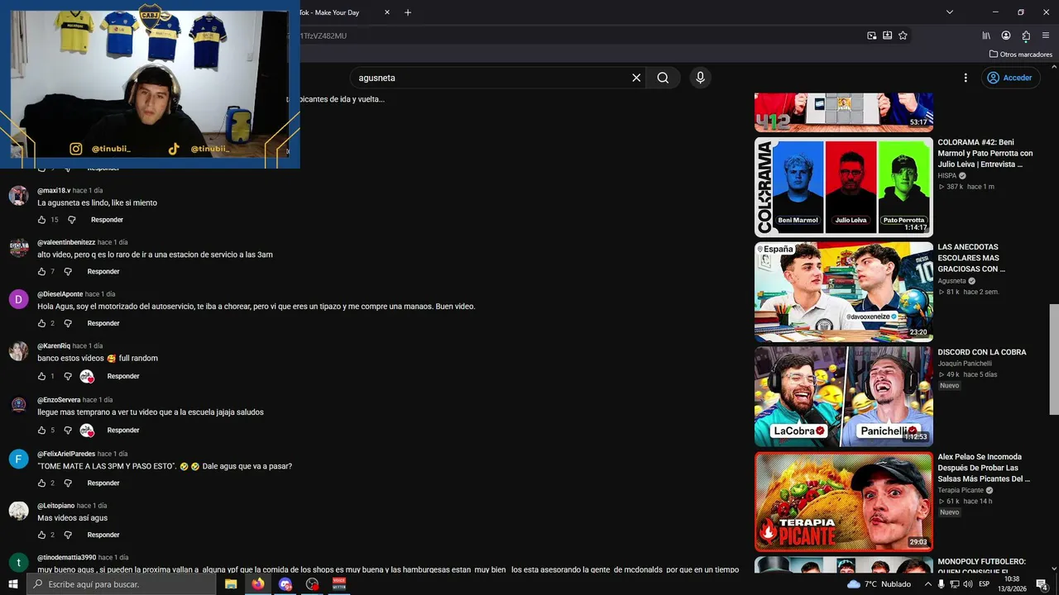This screenshot has width=1059, height=595.
Task: Close the TikTok Make Your Day tab
Action: (386, 12)
